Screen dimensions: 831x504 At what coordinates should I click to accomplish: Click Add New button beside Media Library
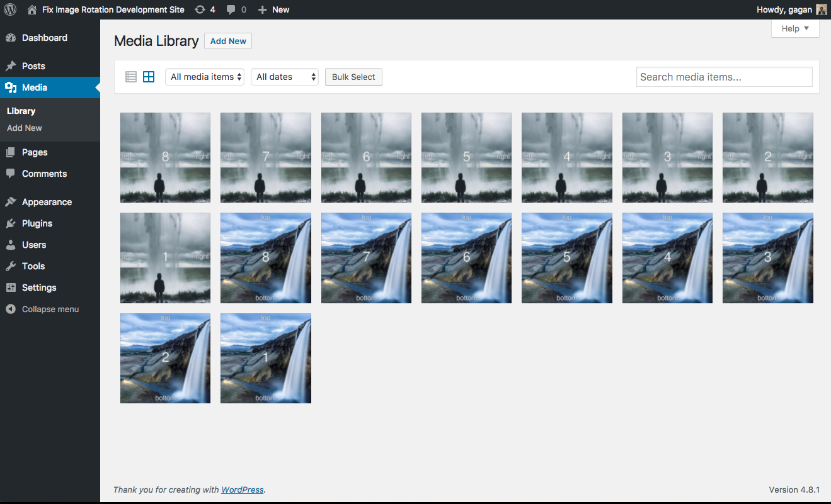(x=228, y=41)
